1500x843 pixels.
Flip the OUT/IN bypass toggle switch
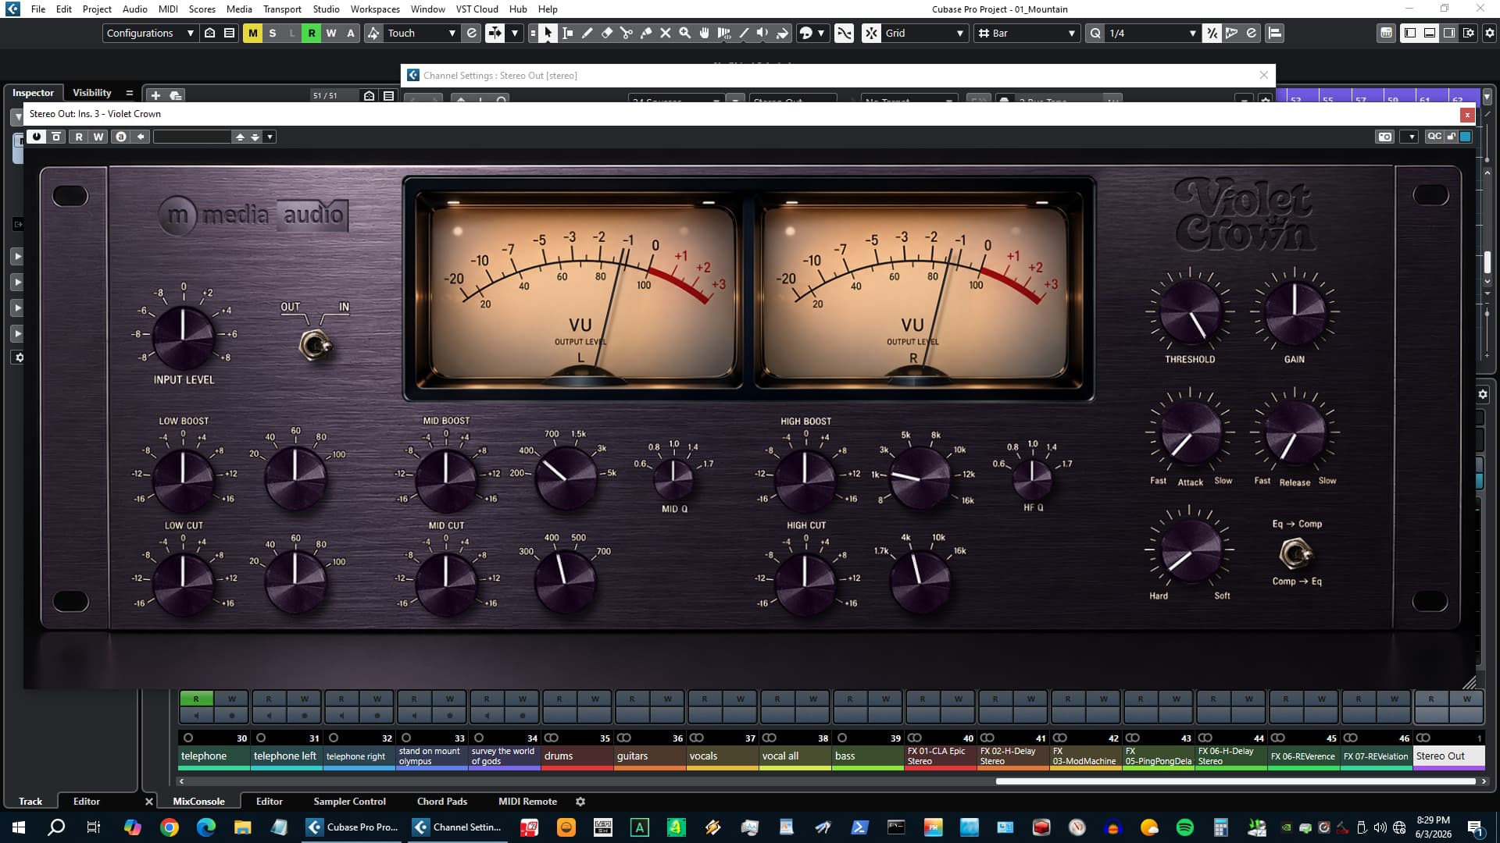[x=315, y=344]
